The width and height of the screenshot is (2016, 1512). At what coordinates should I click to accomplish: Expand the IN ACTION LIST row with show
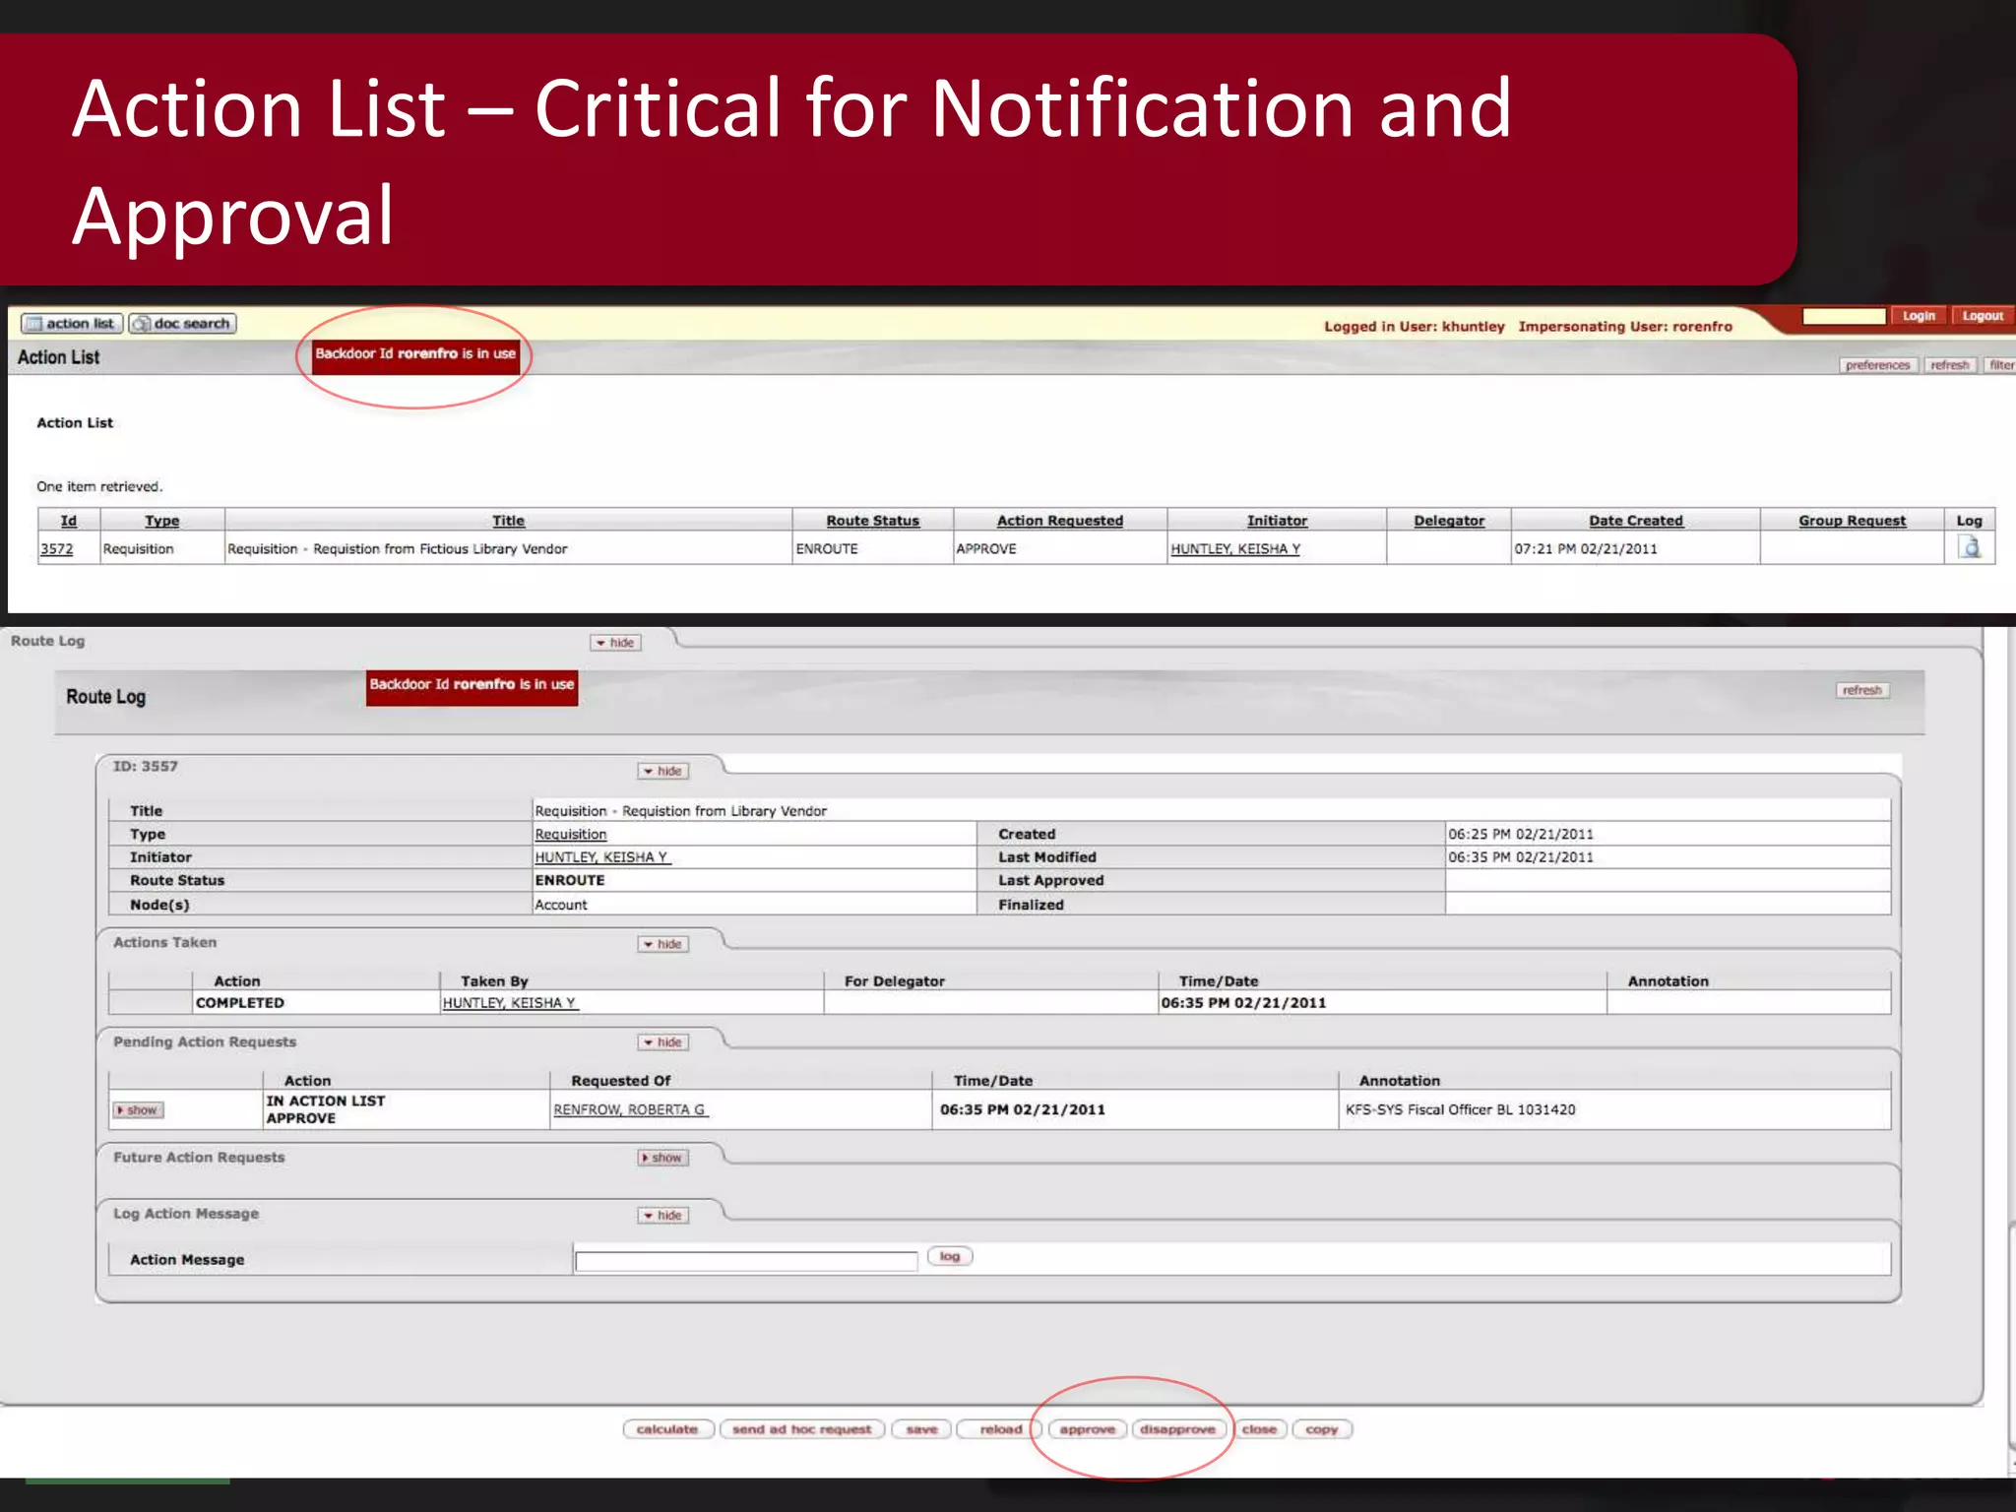pyautogui.click(x=138, y=1110)
